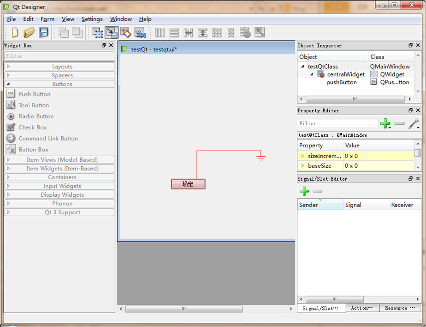
Task: Open the wrench configure menu in Property Editor
Action: click(x=414, y=123)
